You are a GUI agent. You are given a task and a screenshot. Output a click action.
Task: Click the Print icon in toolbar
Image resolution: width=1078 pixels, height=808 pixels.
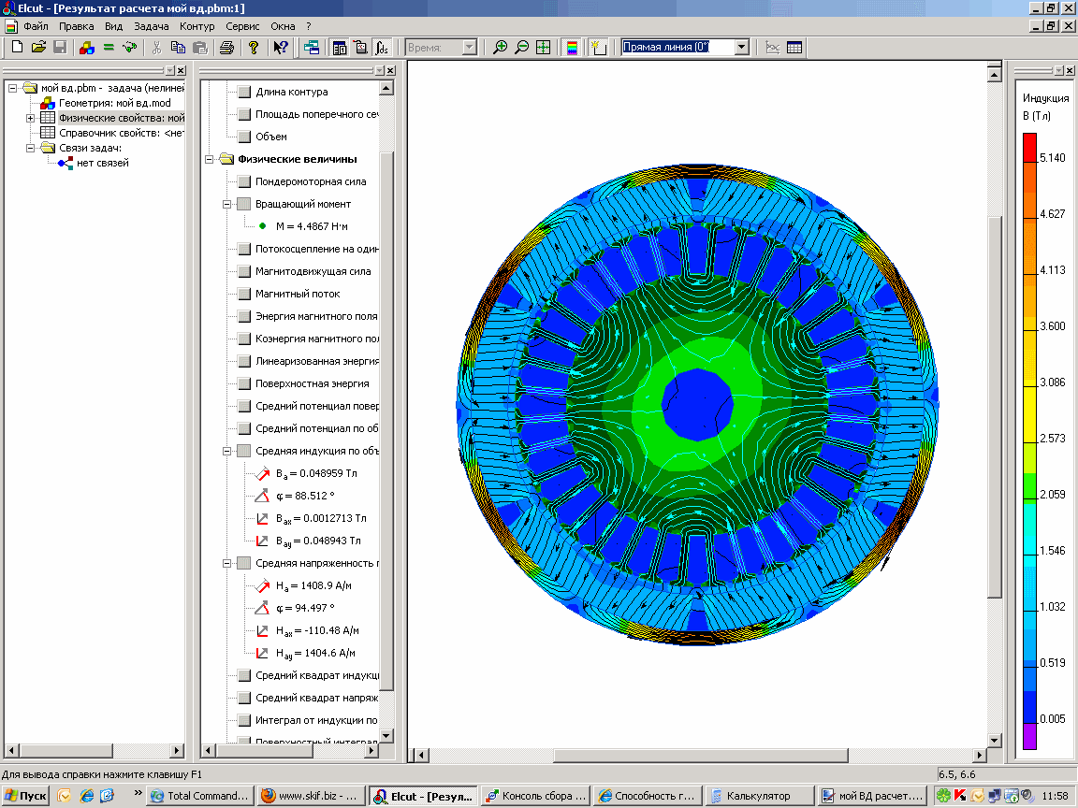226,48
